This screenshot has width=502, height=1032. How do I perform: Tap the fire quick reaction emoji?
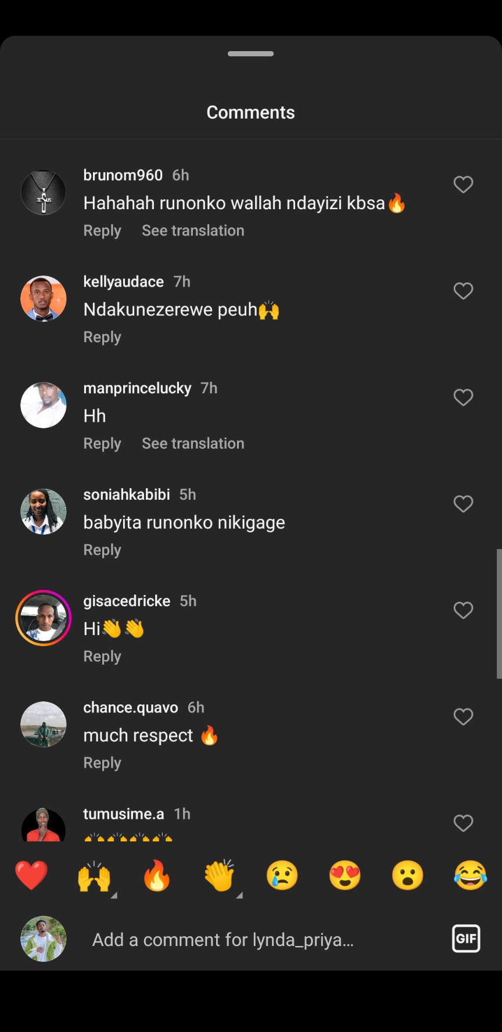pos(157,876)
